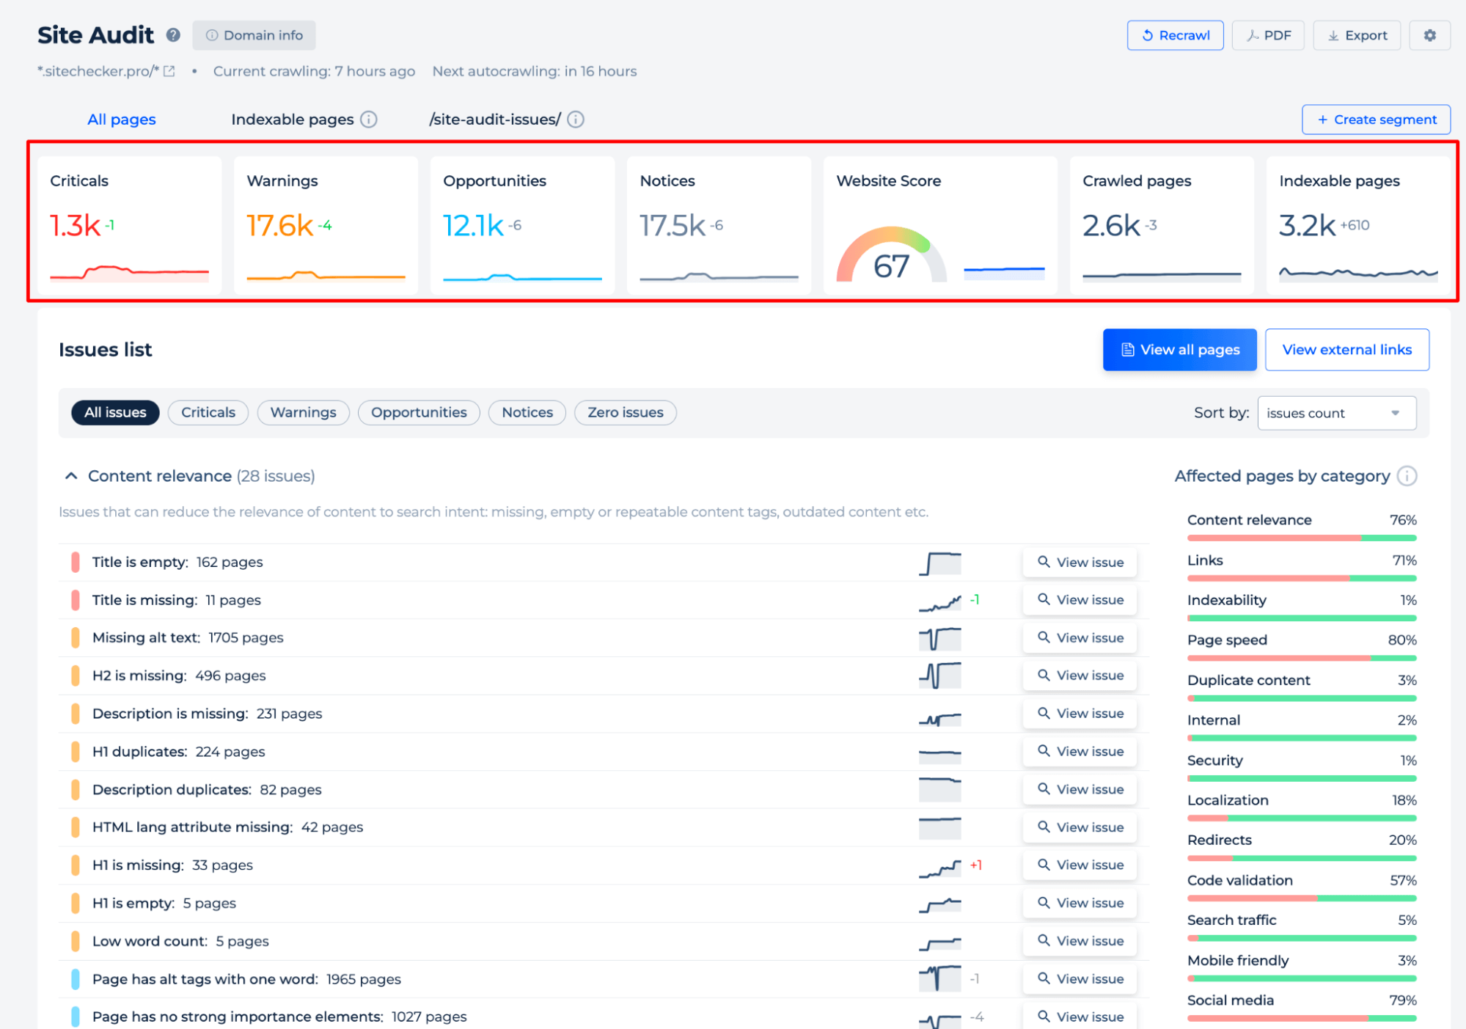Image resolution: width=1466 pixels, height=1029 pixels.
Task: Switch to the Indexable pages tab
Action: click(x=293, y=120)
